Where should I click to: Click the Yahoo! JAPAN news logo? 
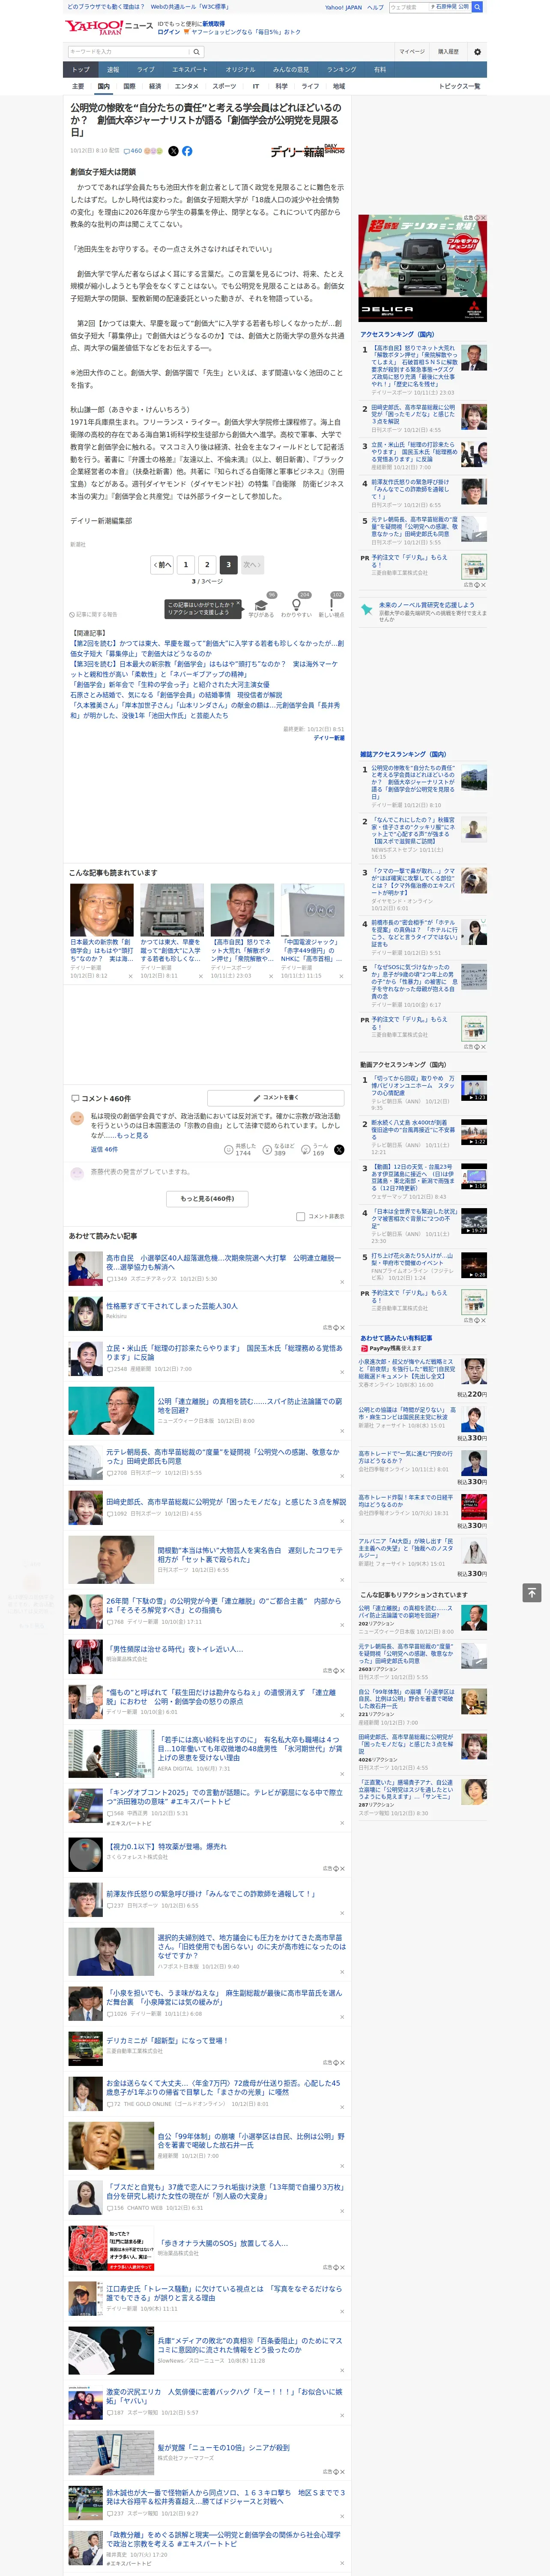click(x=109, y=27)
